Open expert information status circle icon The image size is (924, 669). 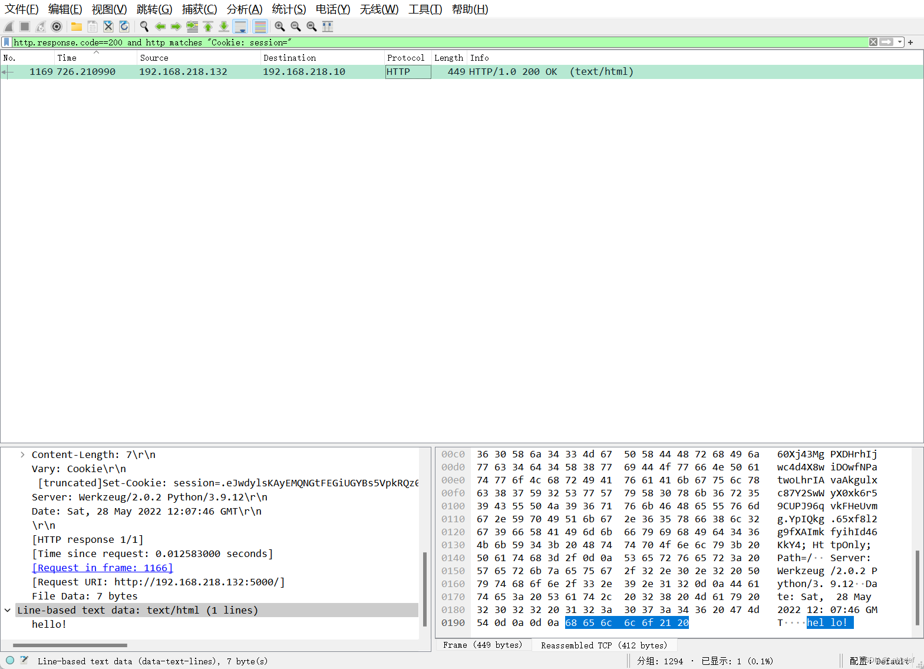10,661
